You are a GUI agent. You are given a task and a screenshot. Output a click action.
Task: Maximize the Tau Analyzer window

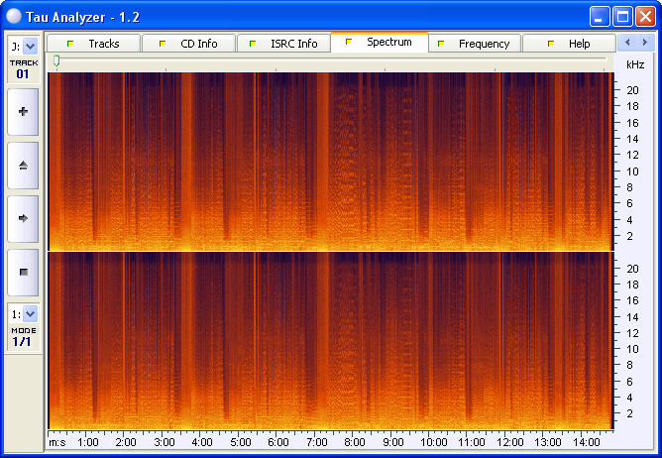622,17
